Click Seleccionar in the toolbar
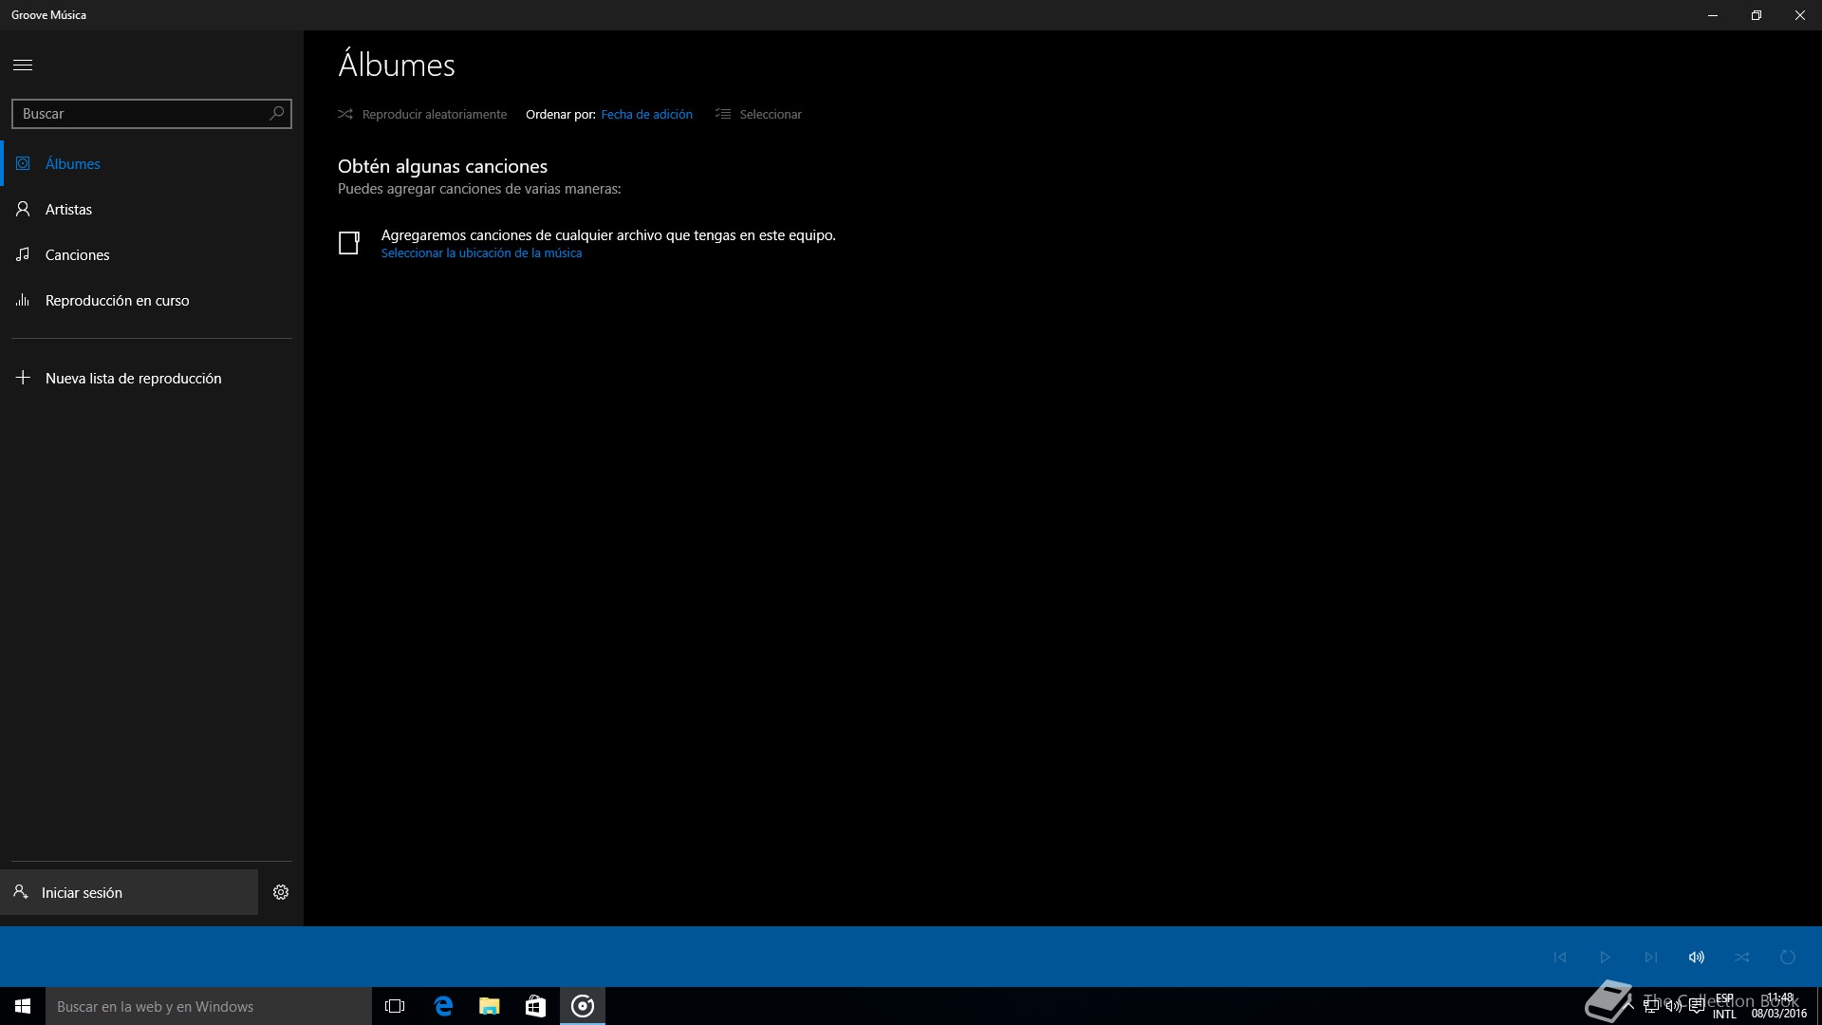The height and width of the screenshot is (1025, 1822). [x=758, y=114]
